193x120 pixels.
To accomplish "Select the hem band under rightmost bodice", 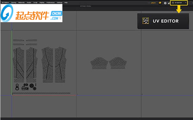I will point(60,81).
